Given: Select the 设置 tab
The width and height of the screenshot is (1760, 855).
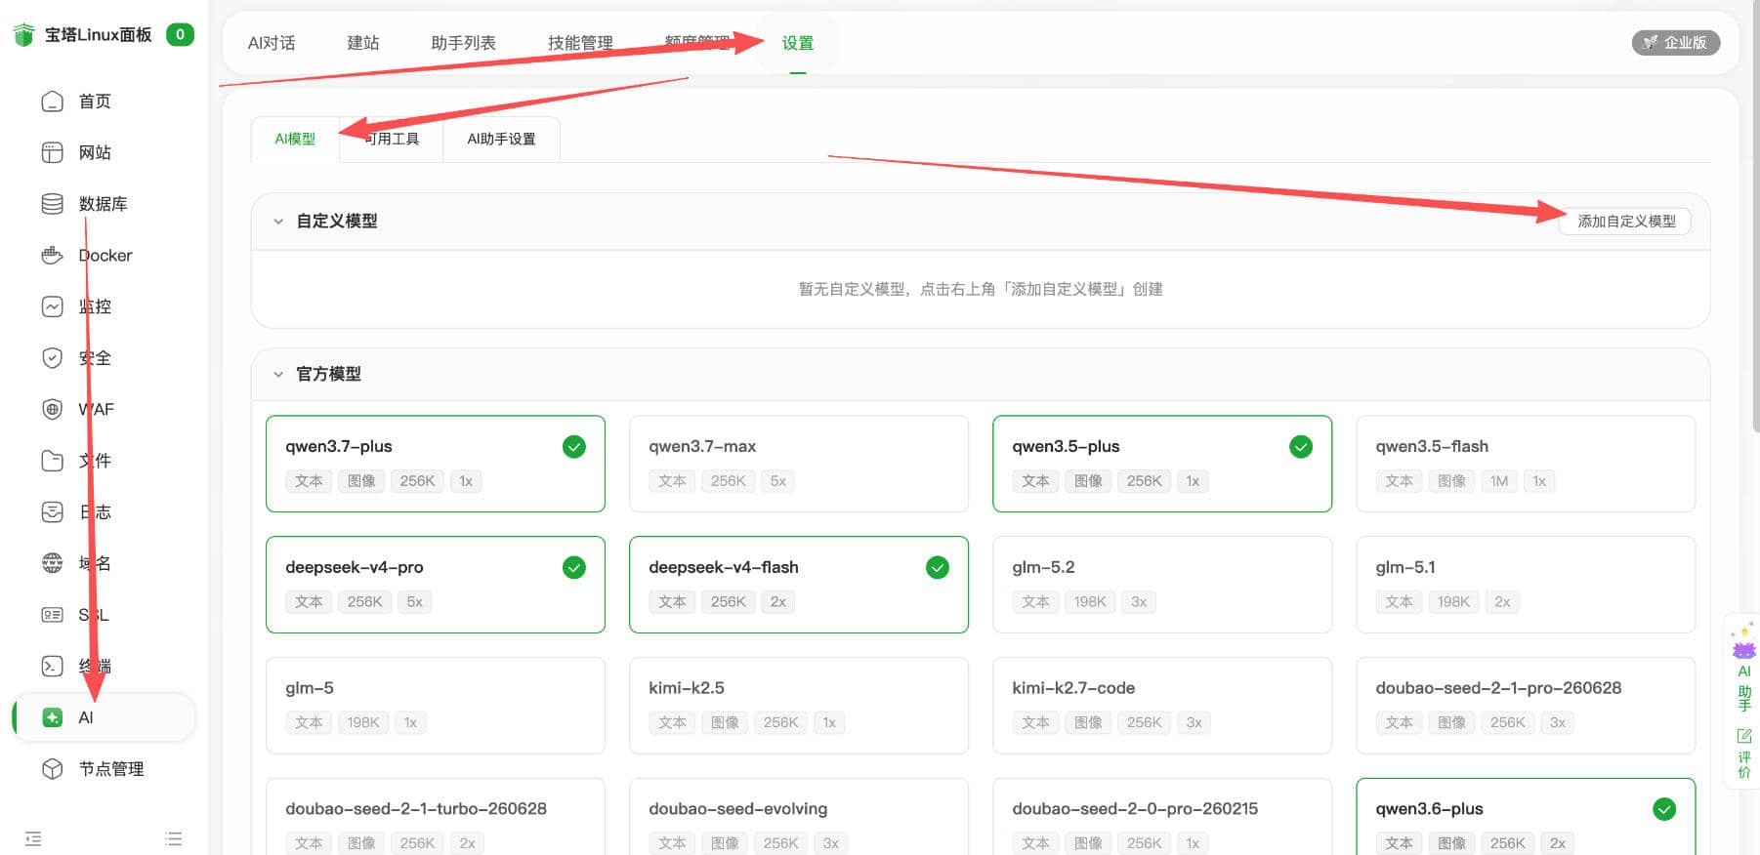Looking at the screenshot, I should pyautogui.click(x=798, y=43).
